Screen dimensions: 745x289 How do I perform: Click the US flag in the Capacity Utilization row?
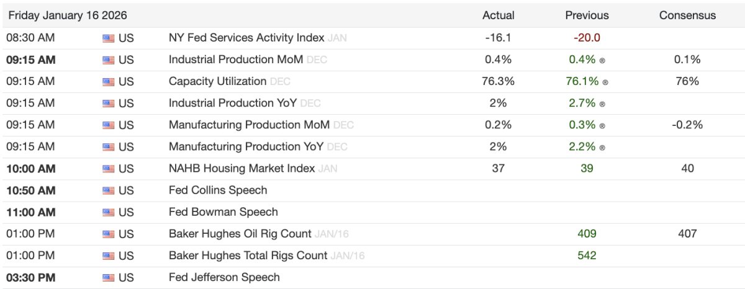coord(109,81)
